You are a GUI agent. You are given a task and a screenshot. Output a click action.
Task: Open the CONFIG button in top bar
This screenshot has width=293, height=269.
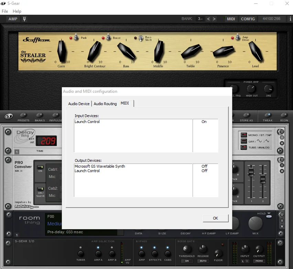pos(248,19)
